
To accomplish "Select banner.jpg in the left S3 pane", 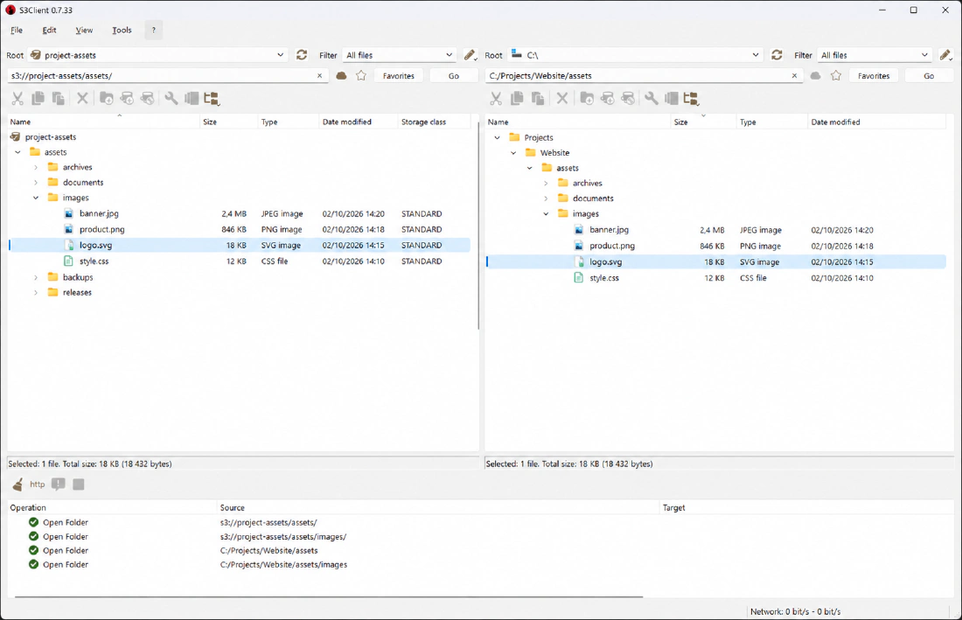I will (240, 214).
